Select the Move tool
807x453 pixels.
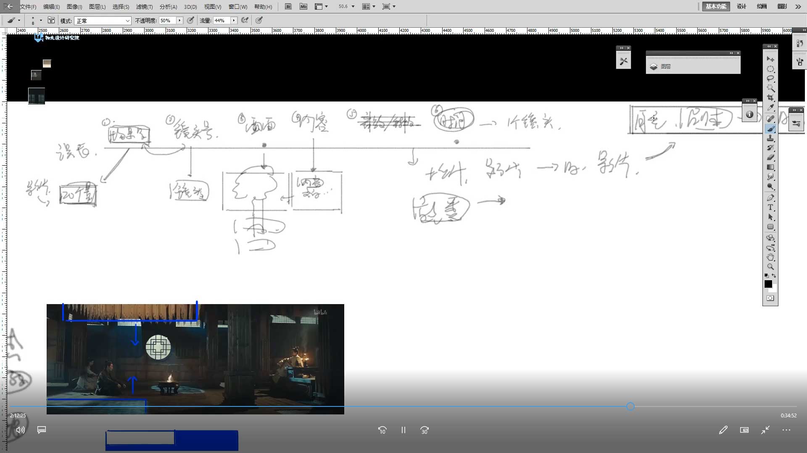[770, 59]
